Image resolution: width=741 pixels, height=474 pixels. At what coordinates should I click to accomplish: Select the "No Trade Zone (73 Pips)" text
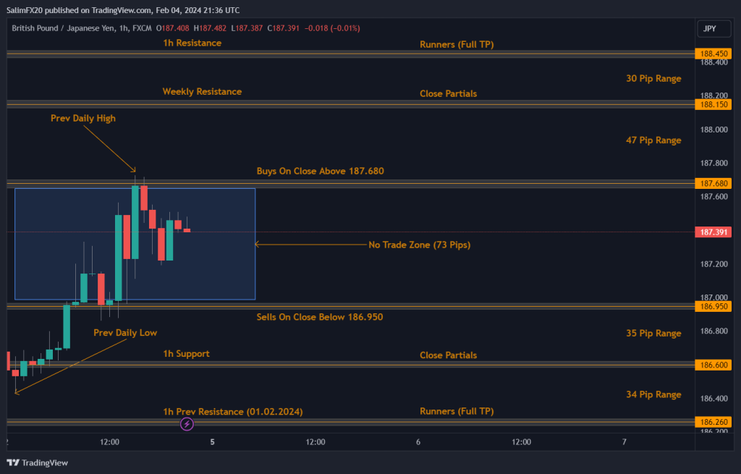[x=419, y=245]
